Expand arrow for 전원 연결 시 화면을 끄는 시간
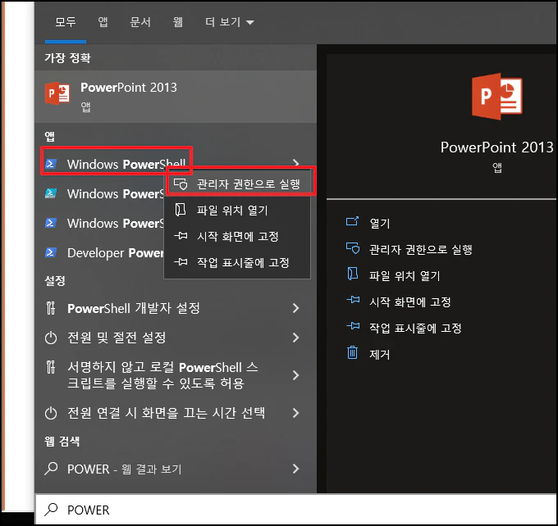 (x=295, y=413)
